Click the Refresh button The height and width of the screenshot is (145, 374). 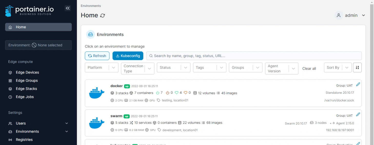coord(97,56)
